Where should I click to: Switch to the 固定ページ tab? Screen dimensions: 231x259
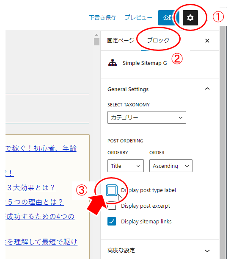[121, 40]
